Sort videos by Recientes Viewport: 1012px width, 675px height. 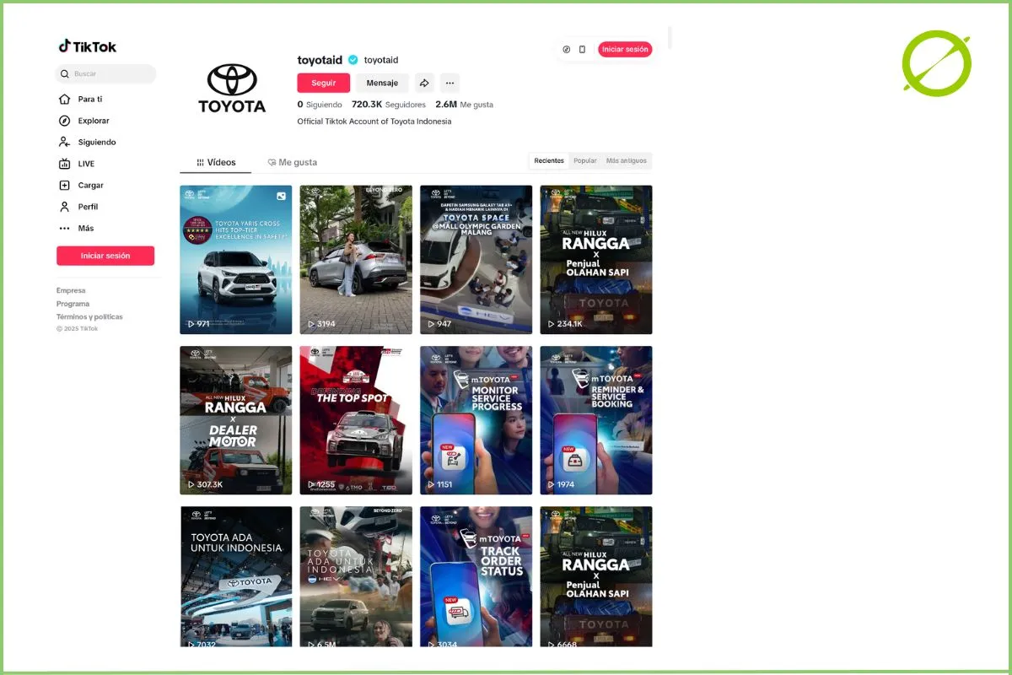pos(549,160)
